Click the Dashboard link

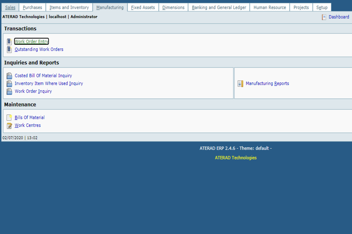[x=339, y=17]
